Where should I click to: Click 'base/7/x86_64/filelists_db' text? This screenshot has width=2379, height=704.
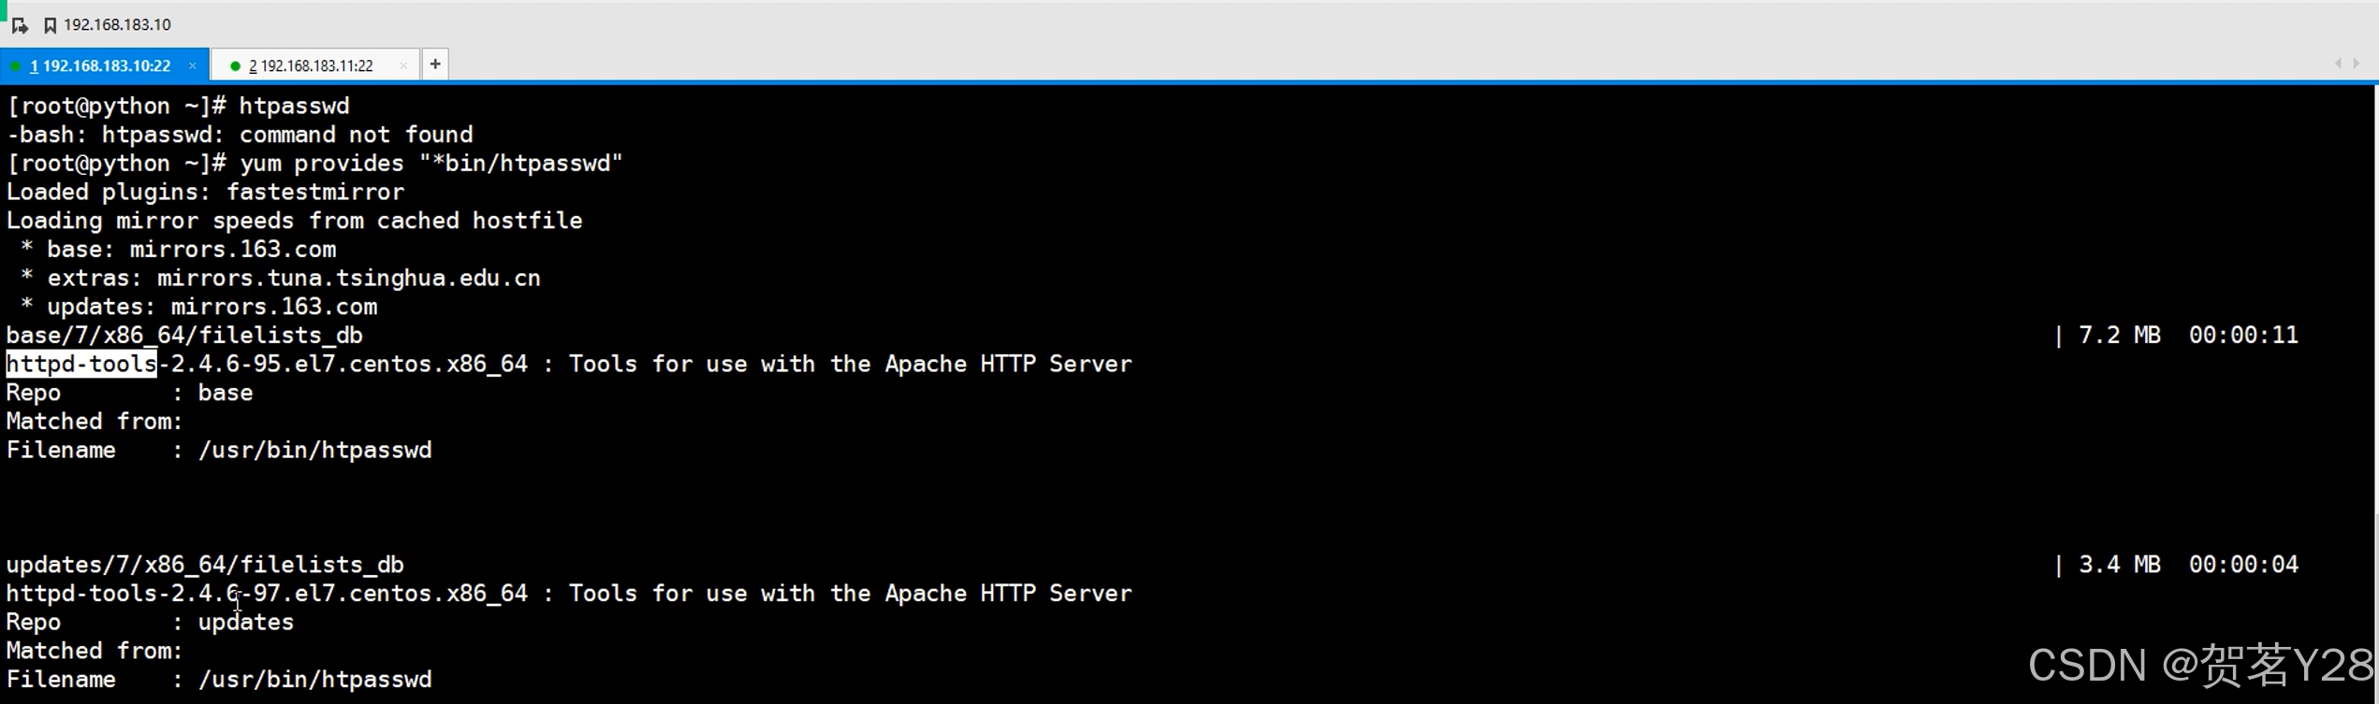184,336
